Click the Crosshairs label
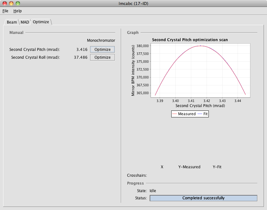267x210 pixels. click(137, 175)
